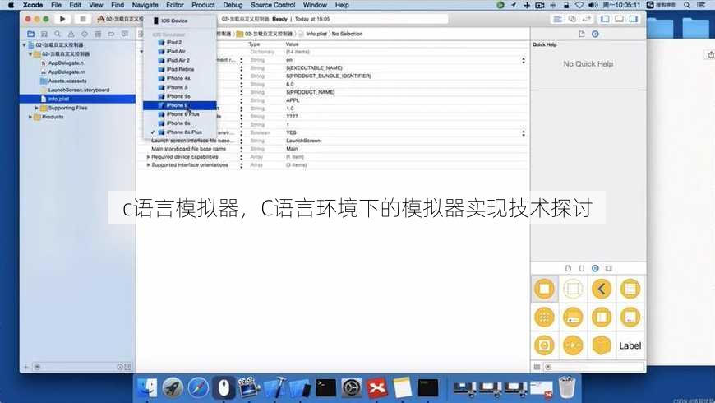Toggle object library grid view
This screenshot has width=715, height=403.
tap(537, 367)
